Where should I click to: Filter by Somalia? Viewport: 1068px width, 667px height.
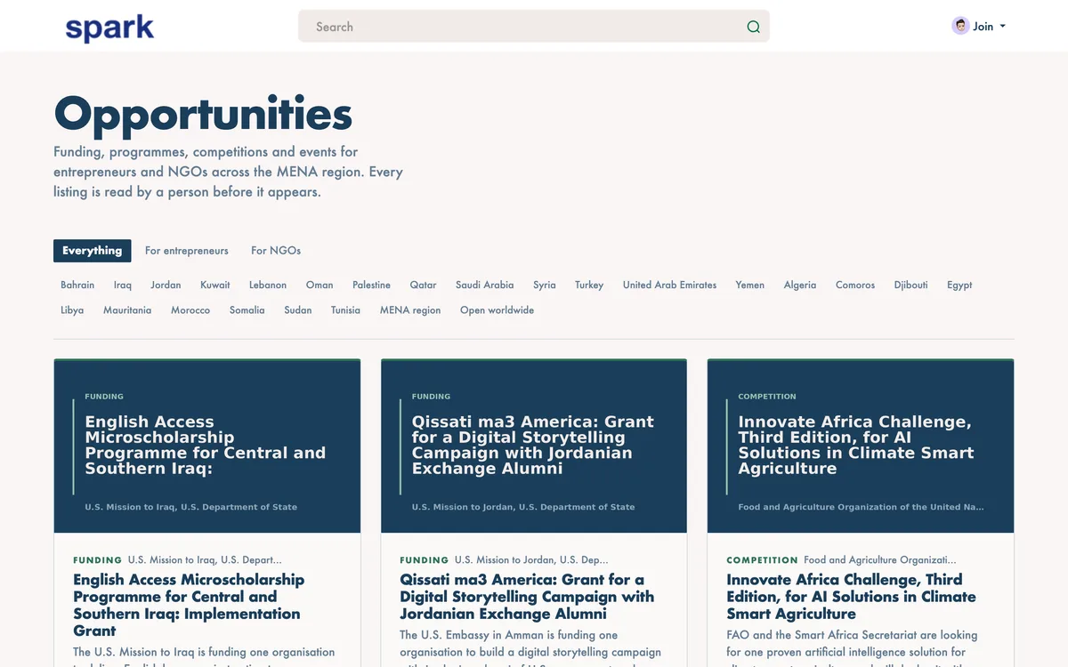tap(247, 310)
